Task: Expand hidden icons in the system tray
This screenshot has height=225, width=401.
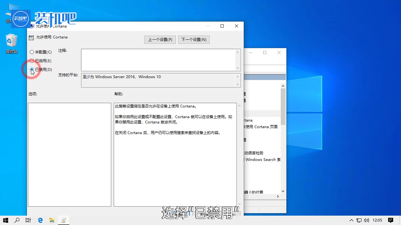Action: 351,220
